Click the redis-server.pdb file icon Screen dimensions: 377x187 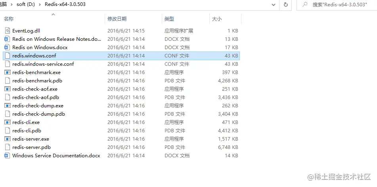pos(8,147)
